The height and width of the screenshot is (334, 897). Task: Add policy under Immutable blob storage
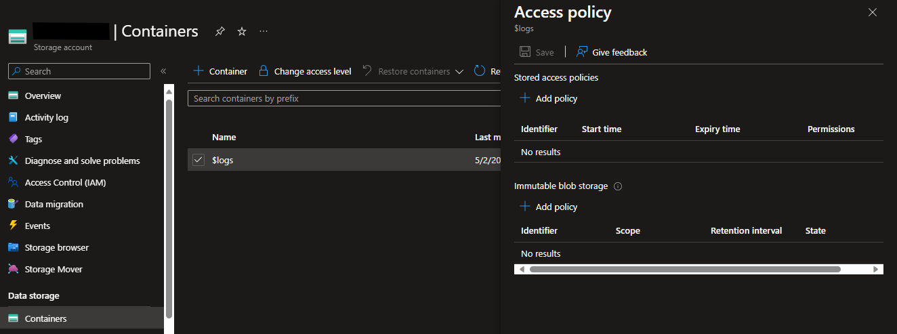[x=549, y=207]
